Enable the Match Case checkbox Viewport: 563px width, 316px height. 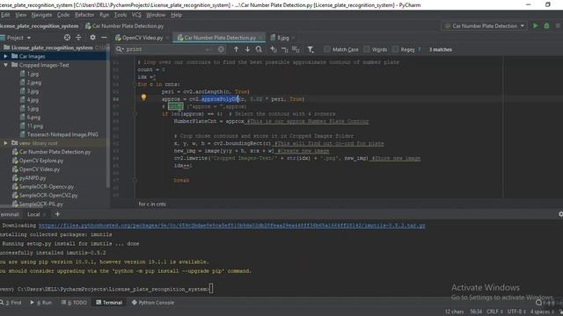(x=327, y=49)
